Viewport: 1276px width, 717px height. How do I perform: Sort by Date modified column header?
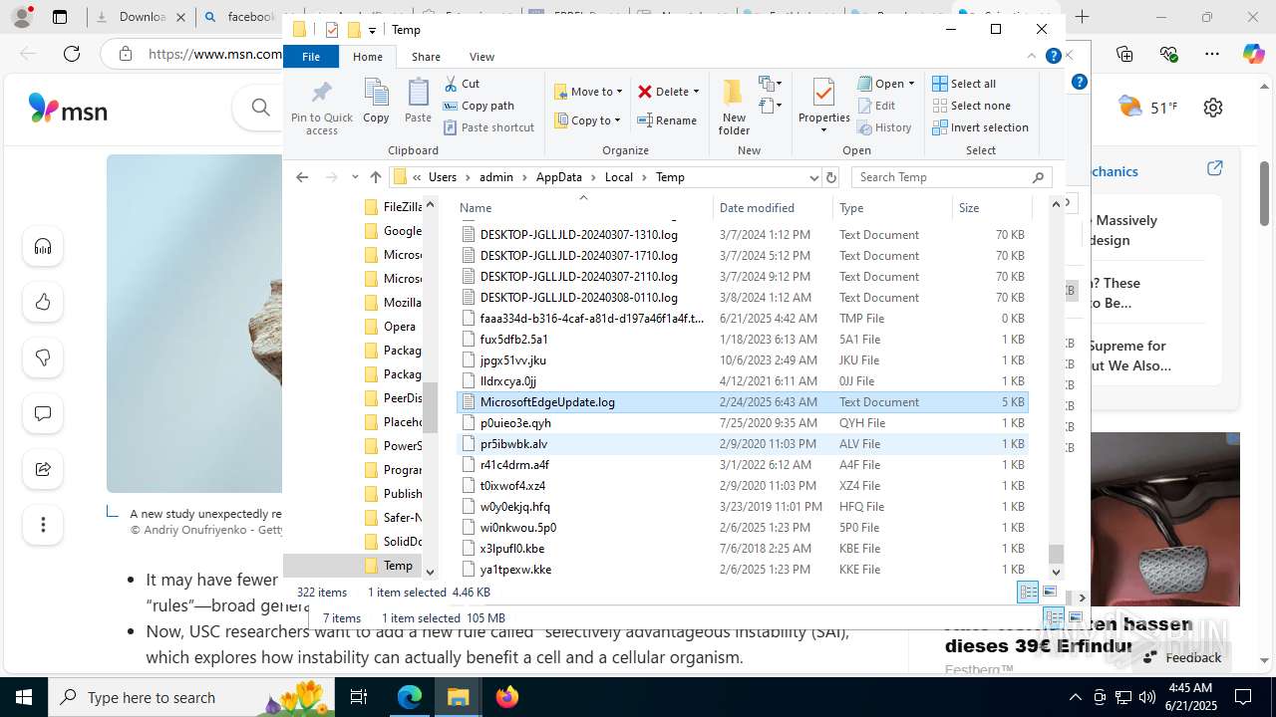point(773,208)
